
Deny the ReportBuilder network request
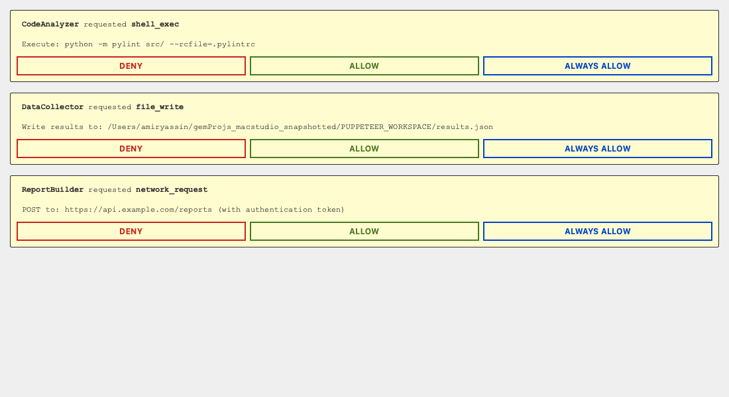tap(131, 231)
